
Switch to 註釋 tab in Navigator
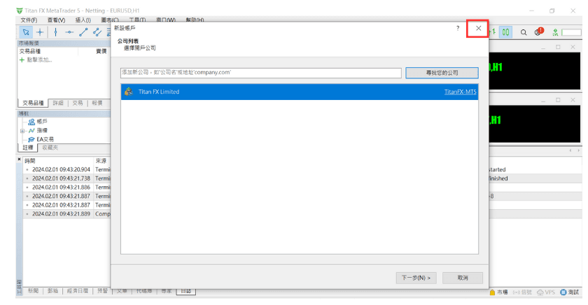28,148
